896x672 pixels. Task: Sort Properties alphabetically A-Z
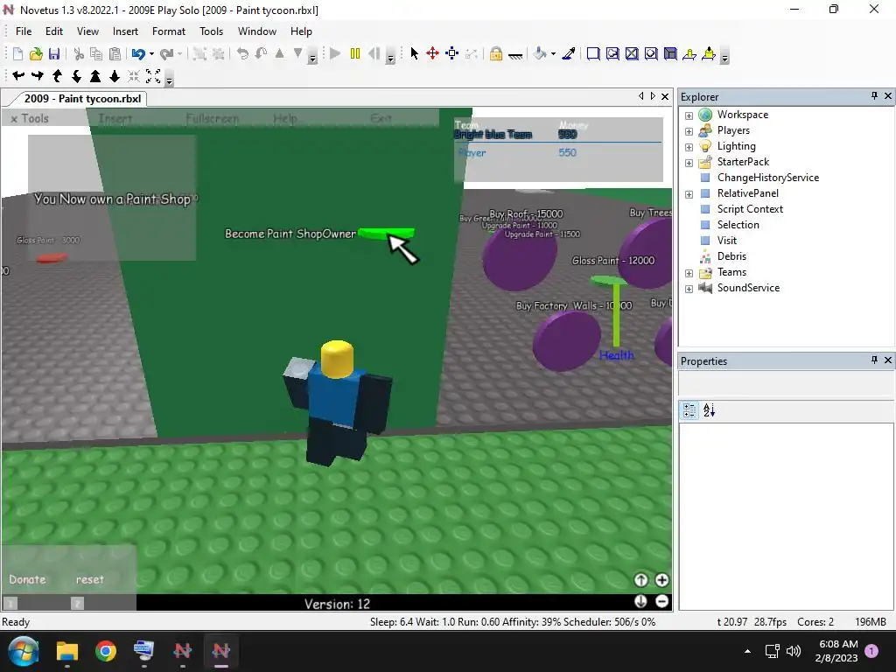[709, 409]
